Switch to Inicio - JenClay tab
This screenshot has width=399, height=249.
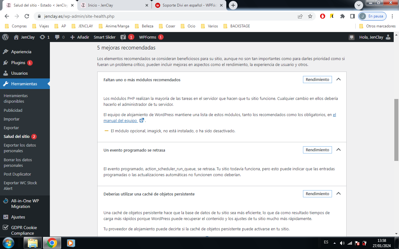pyautogui.click(x=114, y=5)
